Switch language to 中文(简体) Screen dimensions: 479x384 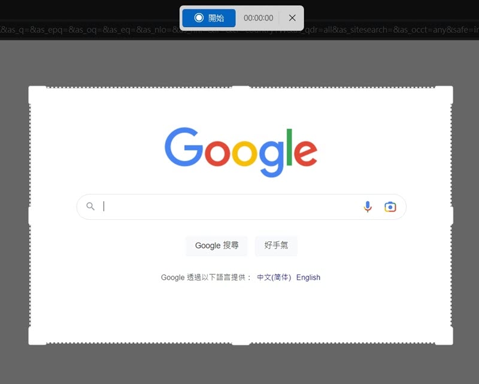coord(274,277)
